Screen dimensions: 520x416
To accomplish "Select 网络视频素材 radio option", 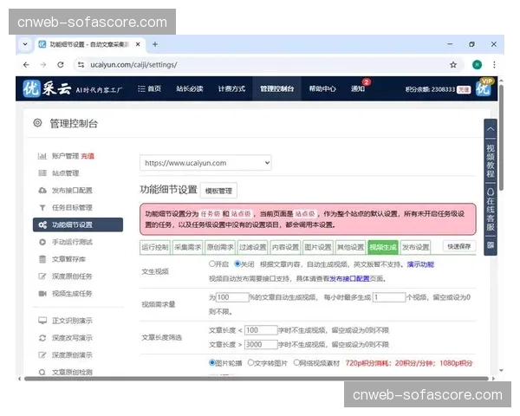I will tap(296, 362).
